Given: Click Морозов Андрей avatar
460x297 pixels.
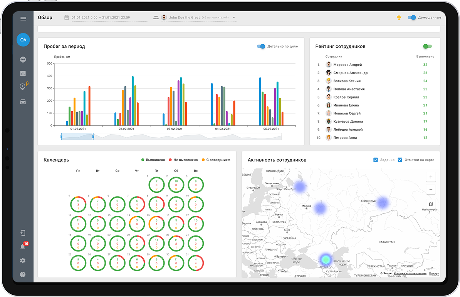Looking at the screenshot, I should click(x=329, y=65).
